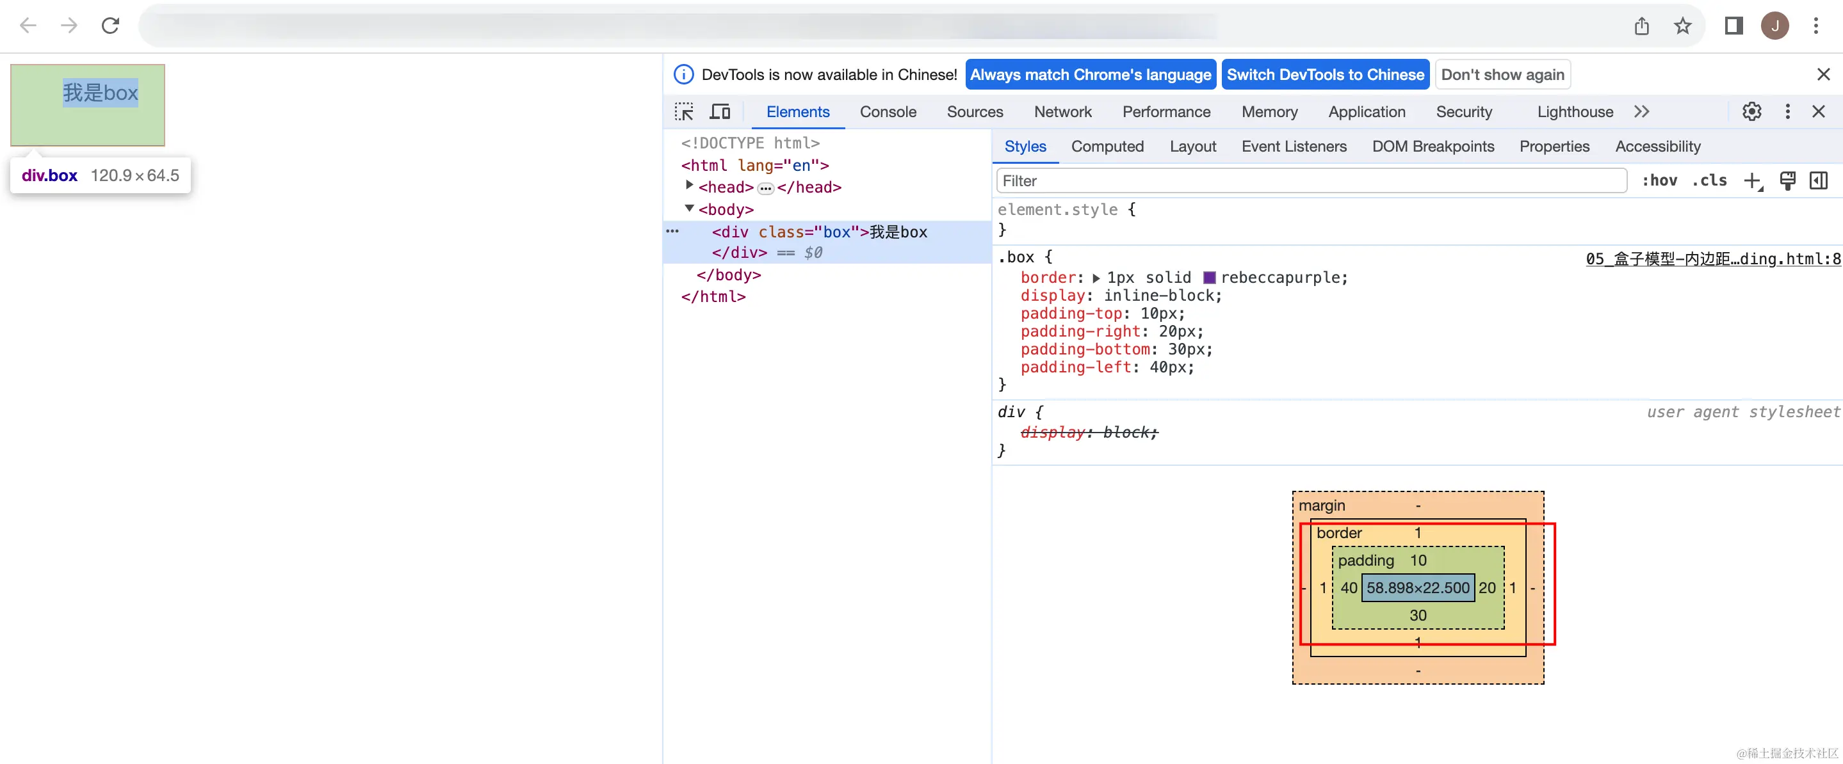The height and width of the screenshot is (764, 1843).
Task: Toggle Chrome side panel button
Action: [x=1733, y=26]
